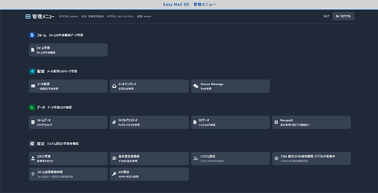Open TSM 添付ファイル保存期間 settings card
This screenshot has height=193, width=378.
(x=311, y=159)
